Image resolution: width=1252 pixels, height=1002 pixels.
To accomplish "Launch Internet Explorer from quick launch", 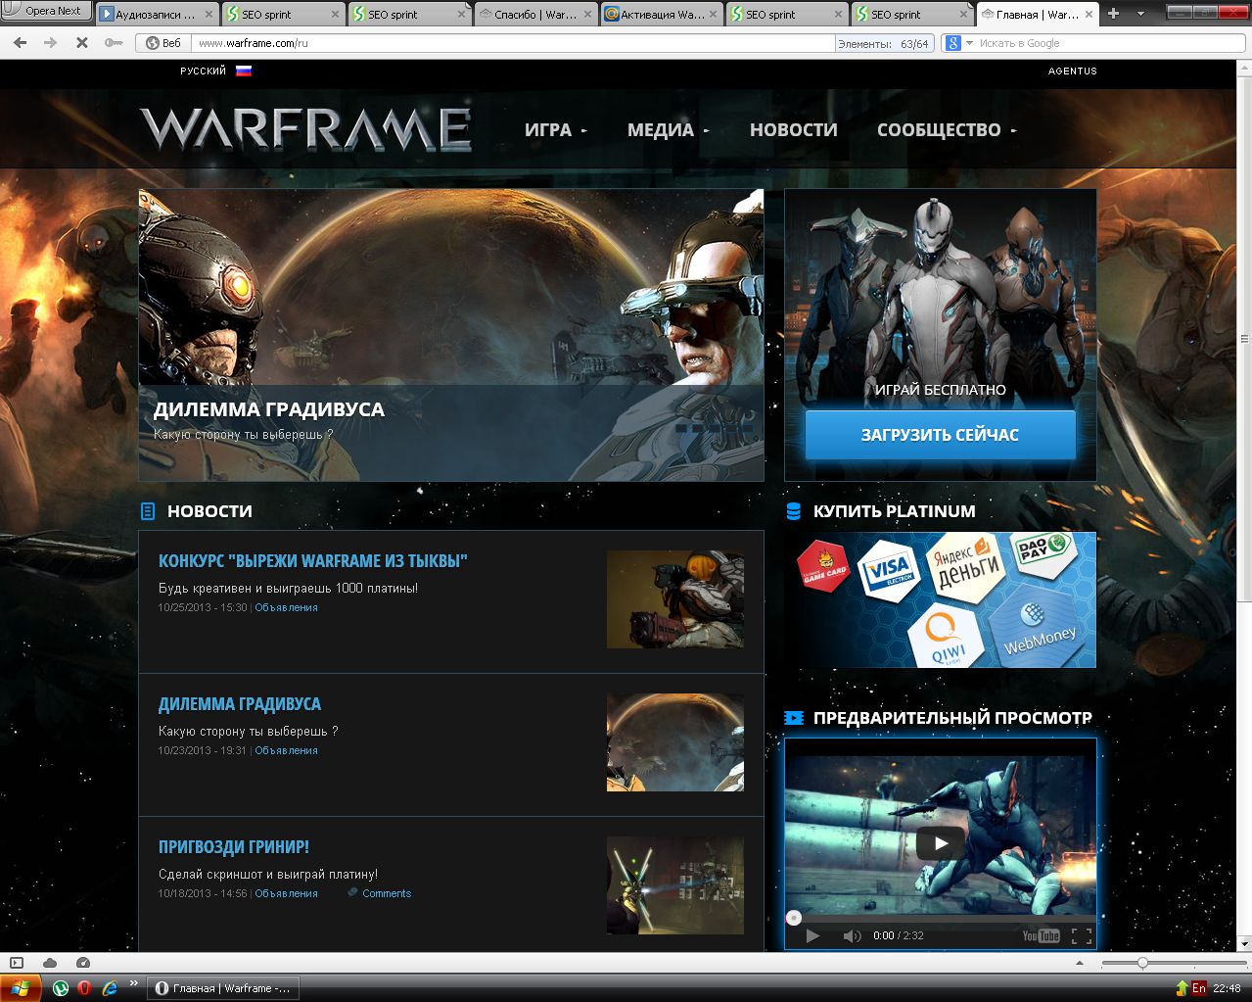I will pos(110,988).
